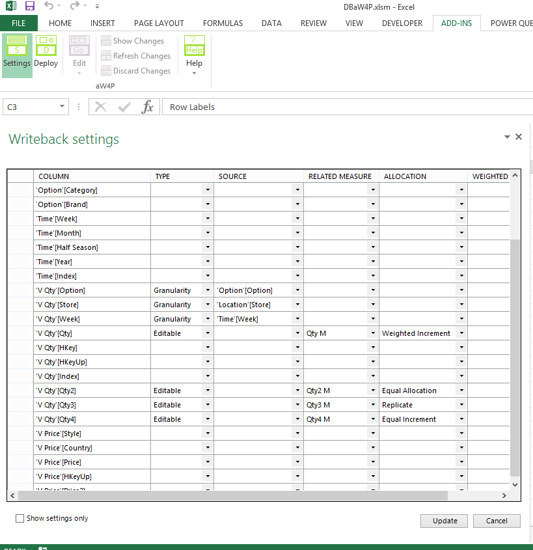Switch to the DEVELOPER ribbon tab
The height and width of the screenshot is (550, 533).
click(x=402, y=23)
